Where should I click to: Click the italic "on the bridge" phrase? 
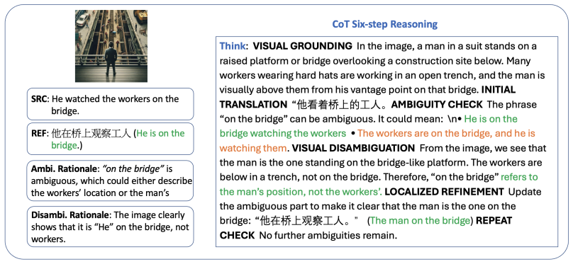pos(133,169)
